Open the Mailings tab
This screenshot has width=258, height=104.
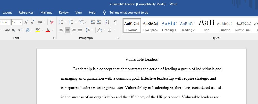tap(46, 13)
